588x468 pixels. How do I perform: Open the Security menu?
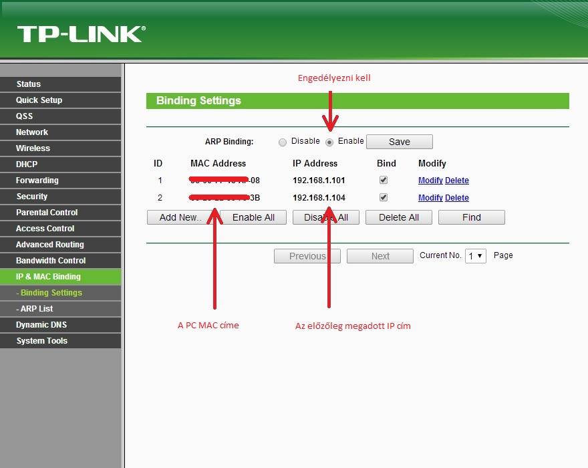[60, 197]
